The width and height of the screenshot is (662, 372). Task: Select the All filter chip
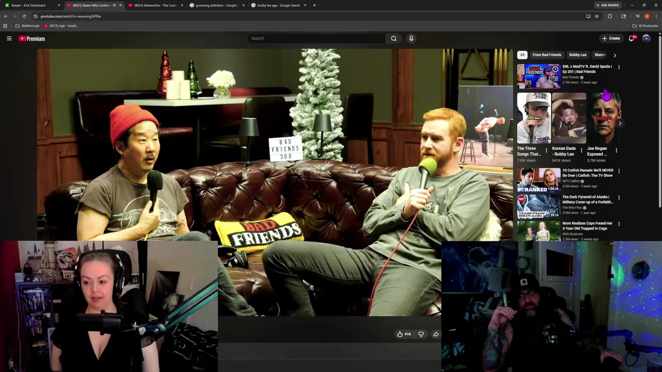(x=522, y=55)
